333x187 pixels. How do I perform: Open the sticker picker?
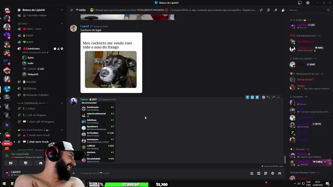[x=266, y=173]
